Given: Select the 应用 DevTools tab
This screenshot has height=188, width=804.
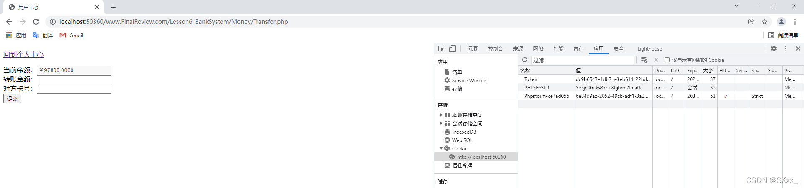Looking at the screenshot, I should [598, 49].
